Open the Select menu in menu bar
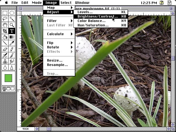Screen dimensions: 176x132 point(66,3)
